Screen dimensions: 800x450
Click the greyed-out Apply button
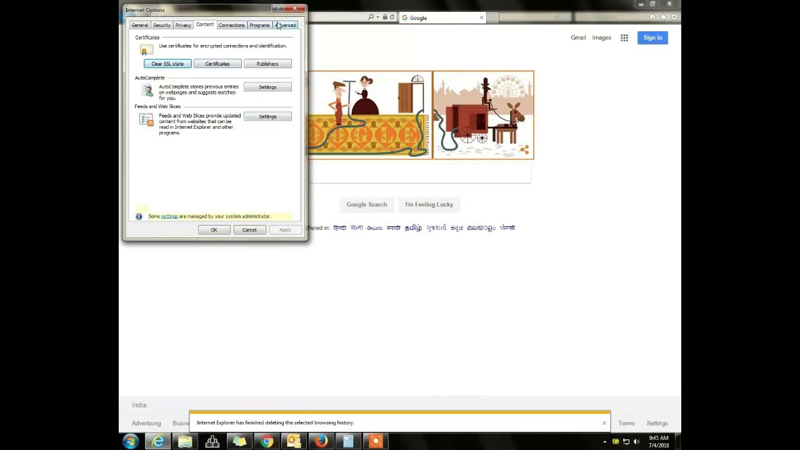tap(285, 230)
